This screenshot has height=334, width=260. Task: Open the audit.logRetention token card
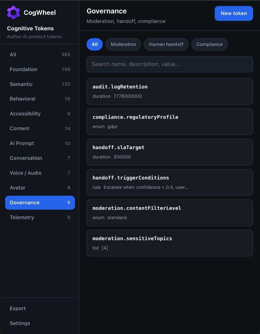(169, 91)
